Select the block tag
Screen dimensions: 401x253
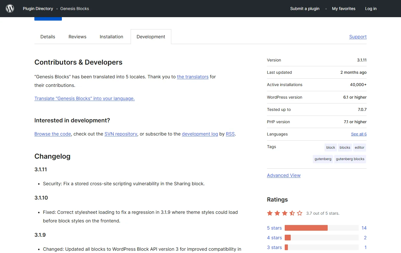pyautogui.click(x=331, y=148)
